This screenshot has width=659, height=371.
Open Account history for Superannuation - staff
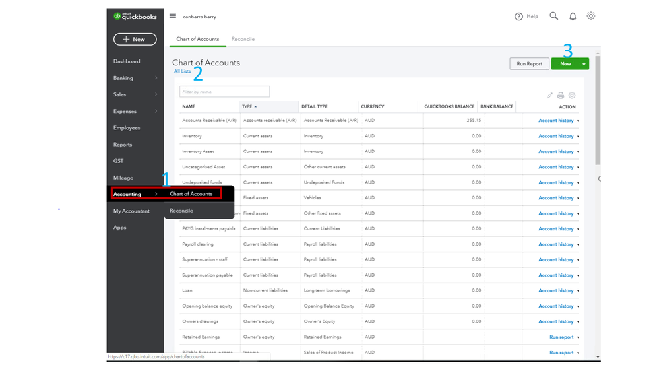point(556,260)
